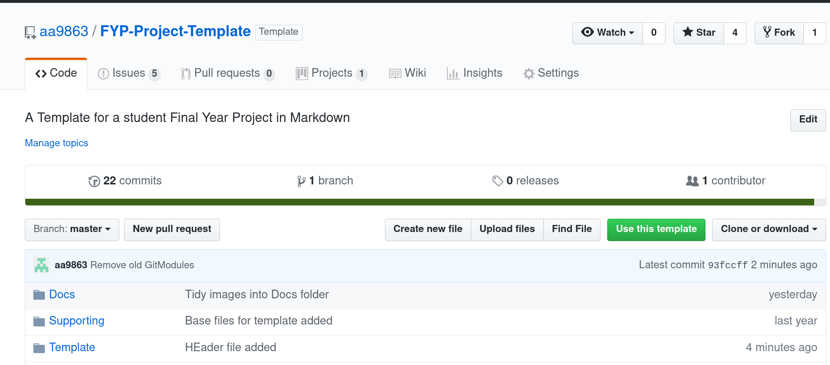Screen dimensions: 830x365
Task: Click the repository template icon beside aa9863
Action: point(30,32)
